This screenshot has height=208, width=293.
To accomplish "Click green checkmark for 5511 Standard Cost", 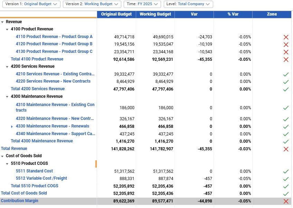I will [286, 171].
